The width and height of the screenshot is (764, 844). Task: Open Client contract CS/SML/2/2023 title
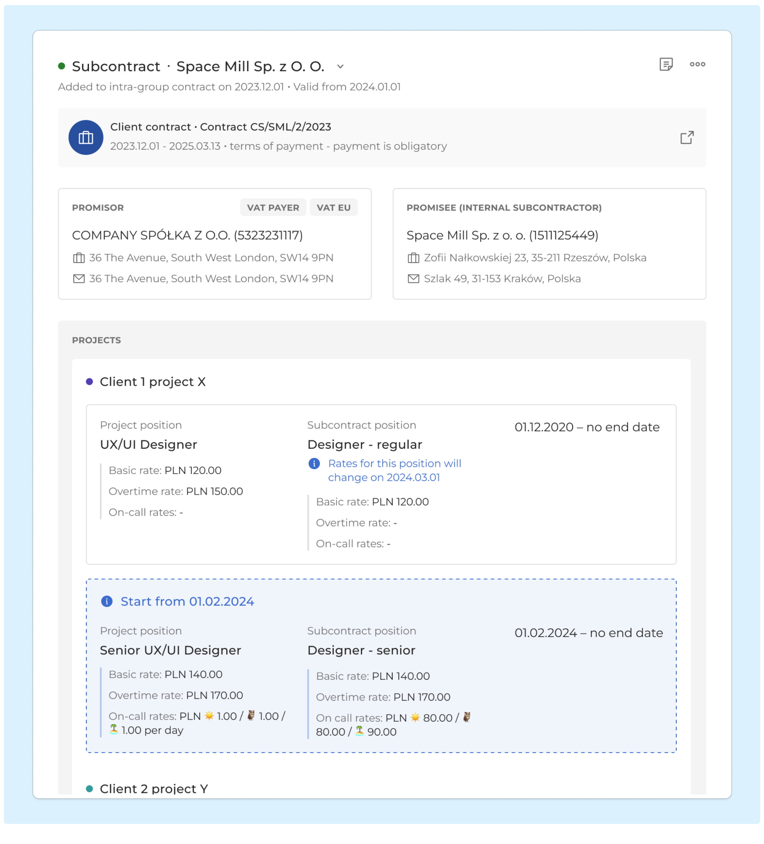point(221,127)
